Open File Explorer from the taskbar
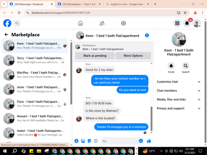This screenshot has height=155, width=207. pyautogui.click(x=39, y=151)
